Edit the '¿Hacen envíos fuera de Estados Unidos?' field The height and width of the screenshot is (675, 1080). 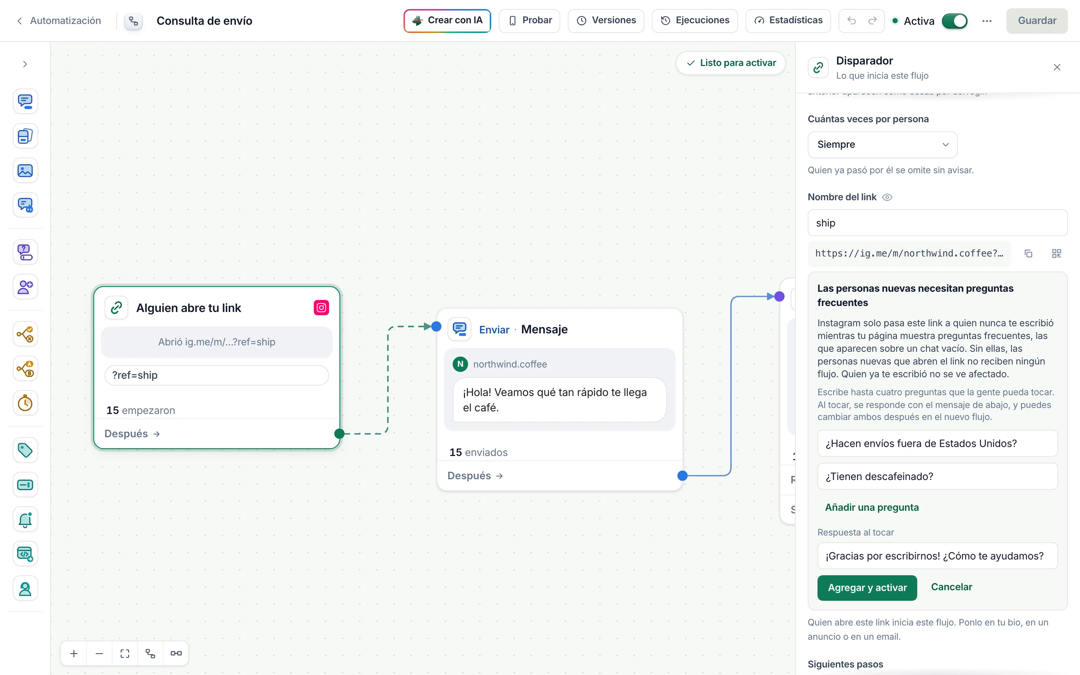(x=937, y=443)
